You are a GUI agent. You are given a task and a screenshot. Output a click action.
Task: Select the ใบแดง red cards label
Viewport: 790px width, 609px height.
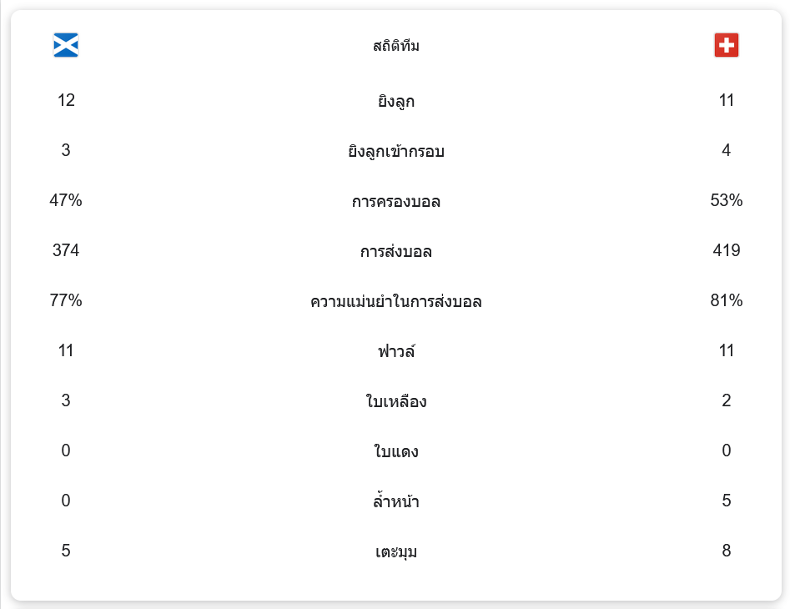click(396, 452)
